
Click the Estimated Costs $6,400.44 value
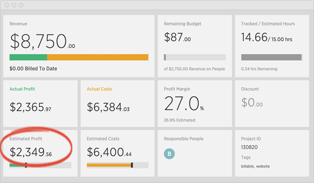pyautogui.click(x=109, y=152)
